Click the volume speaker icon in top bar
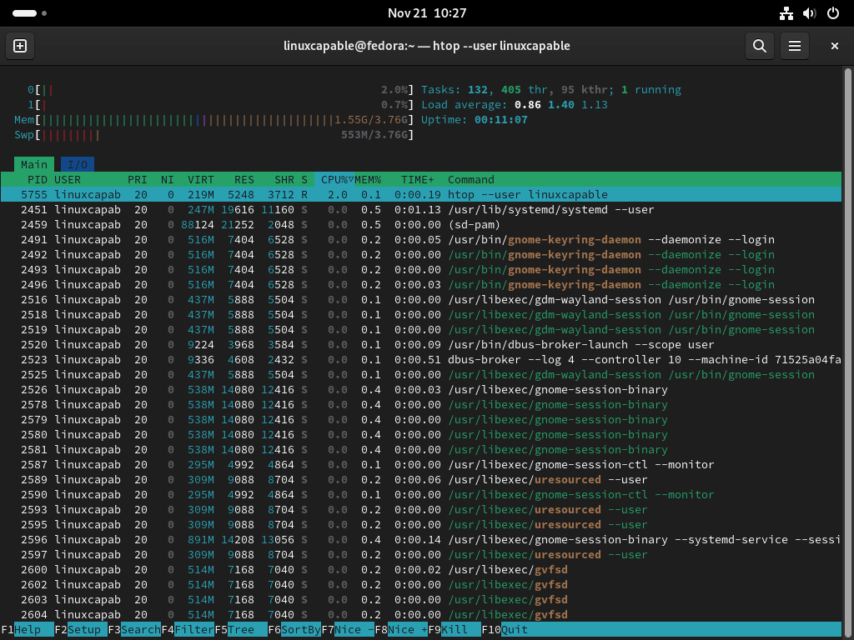Viewport: 854px width, 640px height. [807, 13]
